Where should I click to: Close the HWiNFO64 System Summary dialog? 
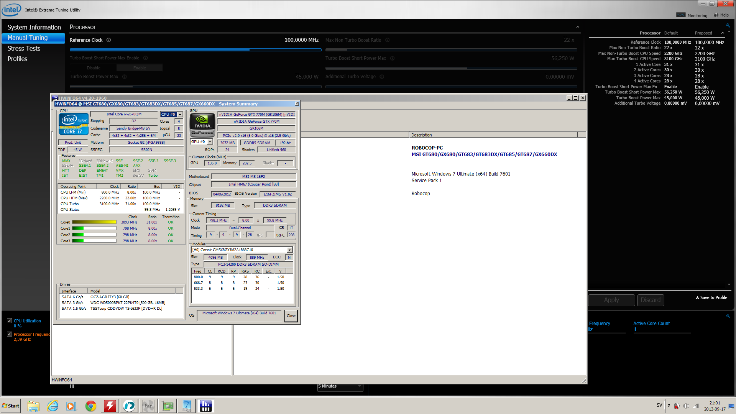pyautogui.click(x=291, y=316)
